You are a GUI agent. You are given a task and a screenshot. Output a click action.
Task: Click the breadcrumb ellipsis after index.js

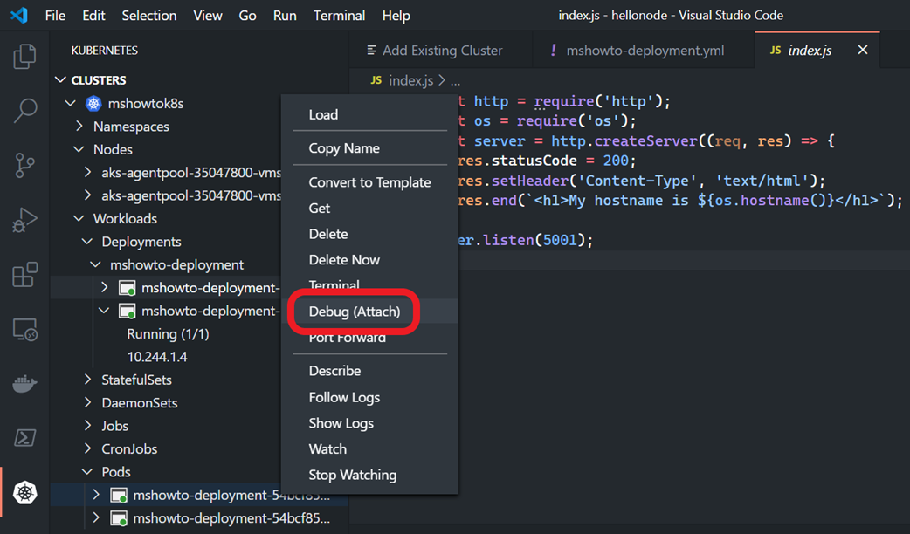(x=456, y=80)
